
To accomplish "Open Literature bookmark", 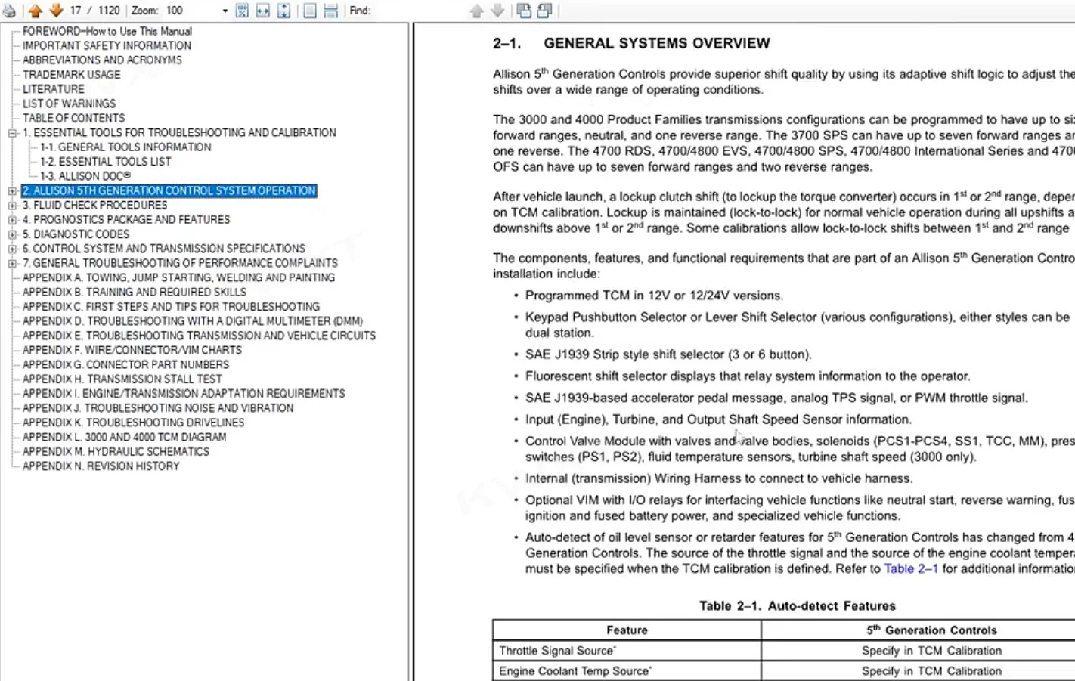I will pos(53,88).
